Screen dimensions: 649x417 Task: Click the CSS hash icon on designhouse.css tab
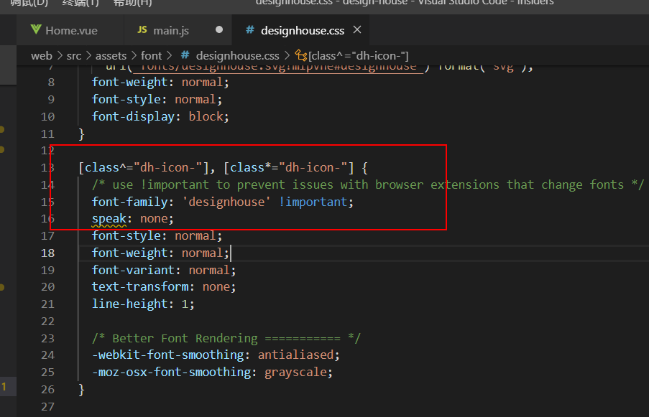249,31
